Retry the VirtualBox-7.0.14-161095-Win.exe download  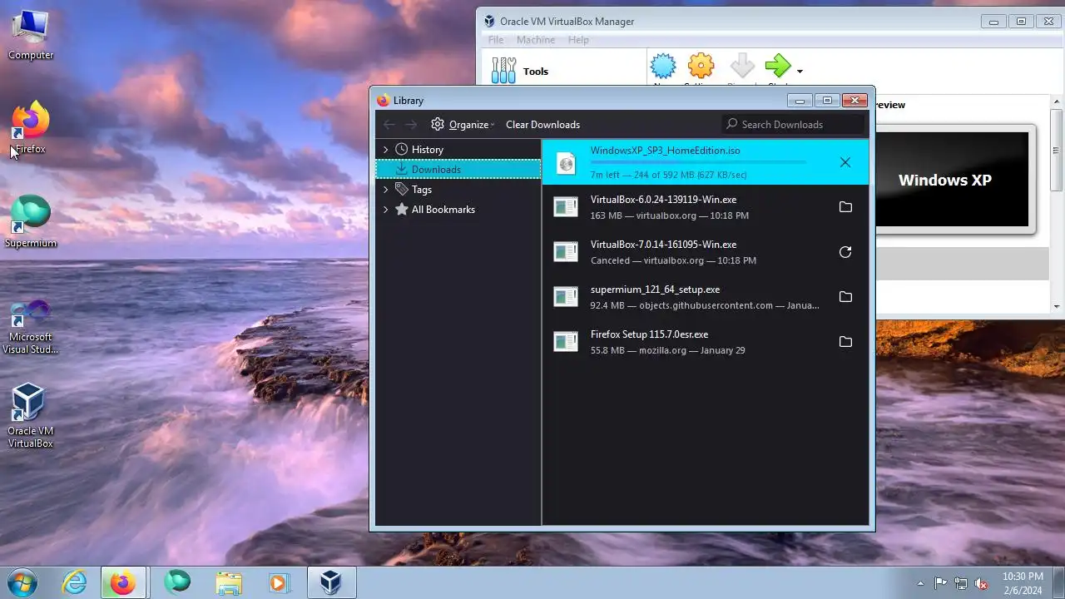pos(845,252)
